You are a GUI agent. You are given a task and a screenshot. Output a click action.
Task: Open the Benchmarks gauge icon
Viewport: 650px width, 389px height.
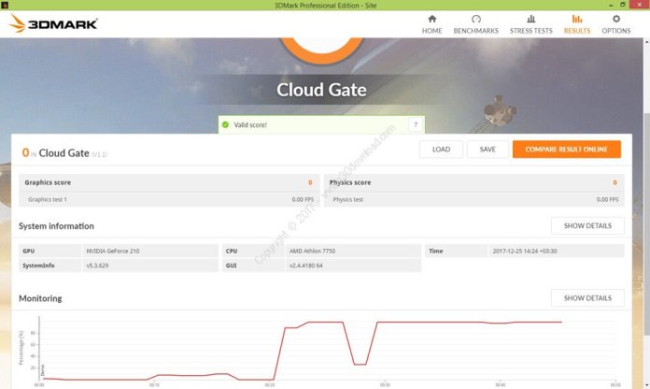click(476, 19)
